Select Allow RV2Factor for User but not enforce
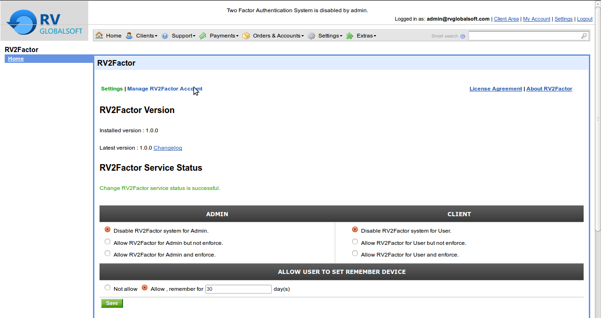Screen dimensions: 601x318 click(x=355, y=242)
